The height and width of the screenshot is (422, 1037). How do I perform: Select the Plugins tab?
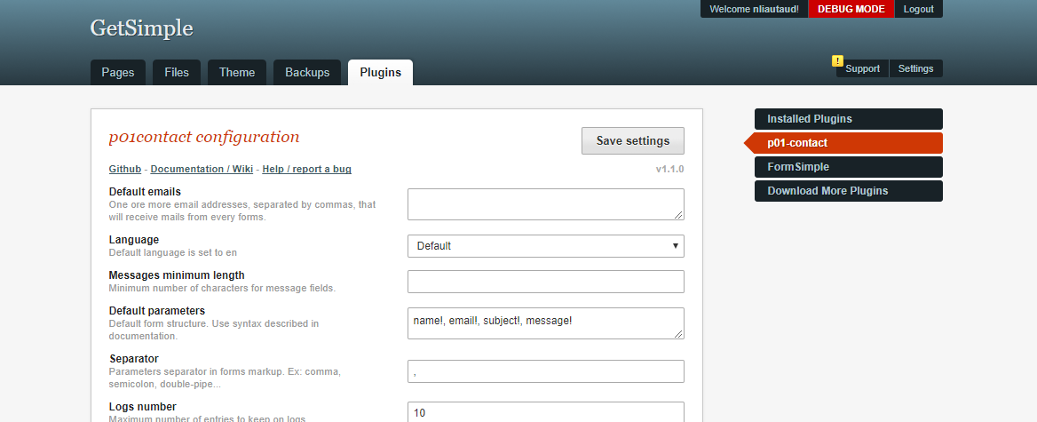point(380,73)
